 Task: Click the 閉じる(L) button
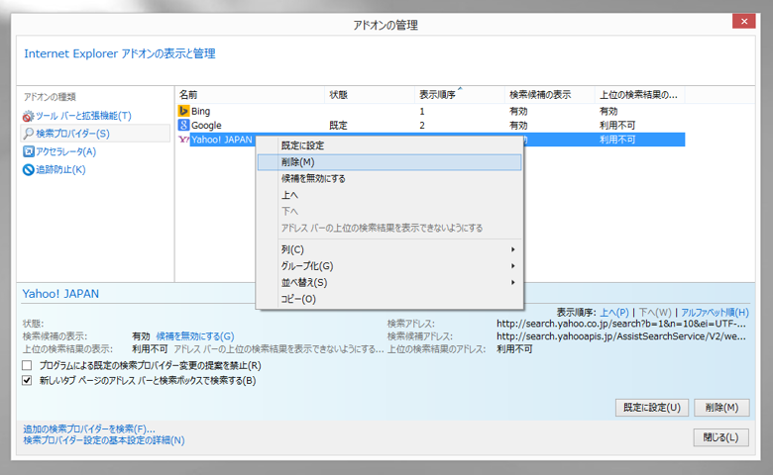[x=720, y=437]
